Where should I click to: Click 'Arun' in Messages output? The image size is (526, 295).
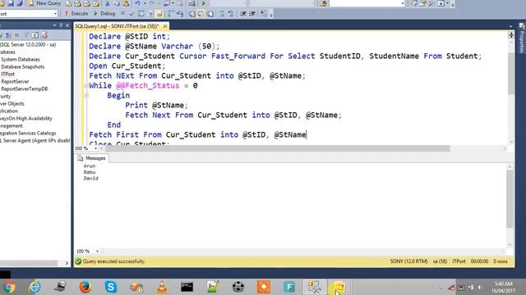coord(90,166)
